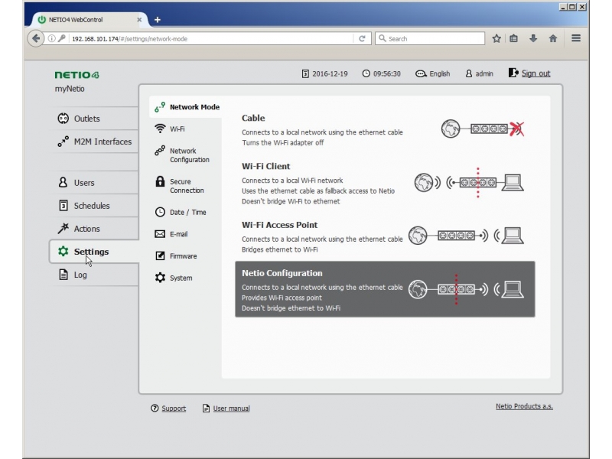Go back with browser back arrow
612x459 pixels.
click(x=36, y=39)
